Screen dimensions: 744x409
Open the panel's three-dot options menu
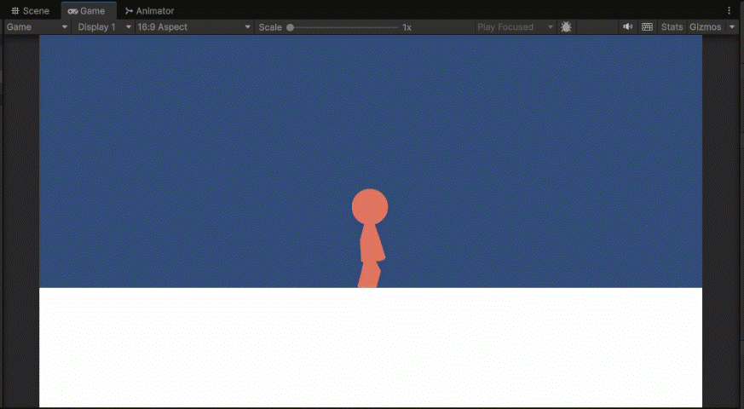[729, 11]
